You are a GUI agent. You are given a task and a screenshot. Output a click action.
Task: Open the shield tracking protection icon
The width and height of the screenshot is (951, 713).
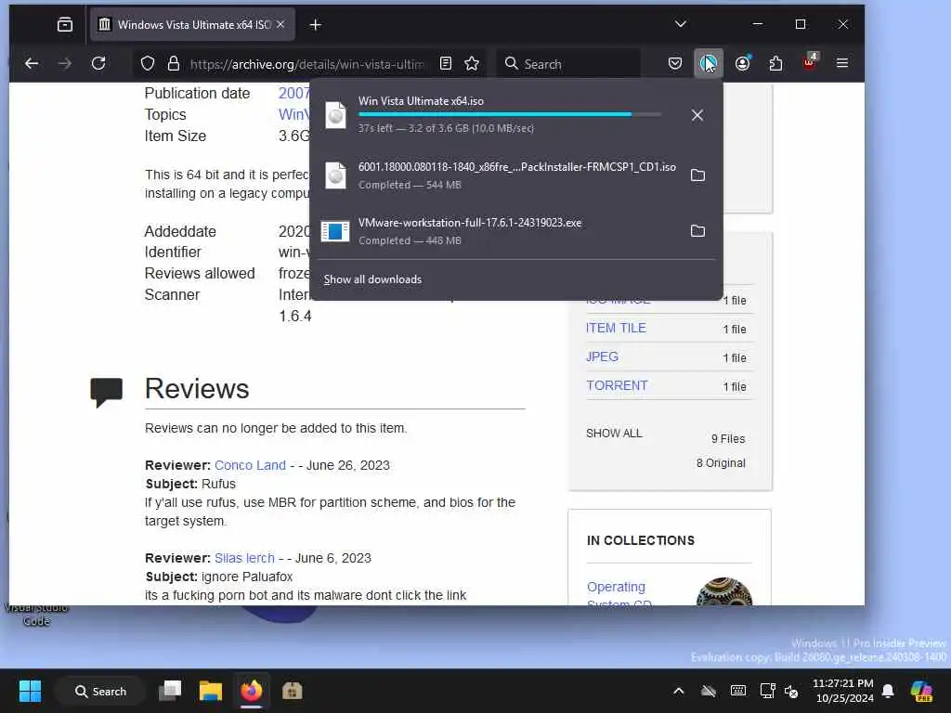pos(148,64)
